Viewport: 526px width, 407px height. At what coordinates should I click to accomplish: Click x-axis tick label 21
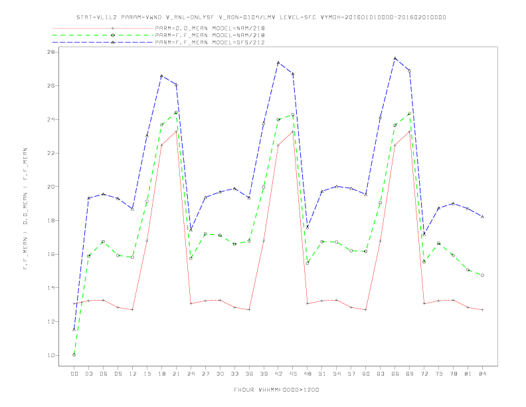coord(176,374)
